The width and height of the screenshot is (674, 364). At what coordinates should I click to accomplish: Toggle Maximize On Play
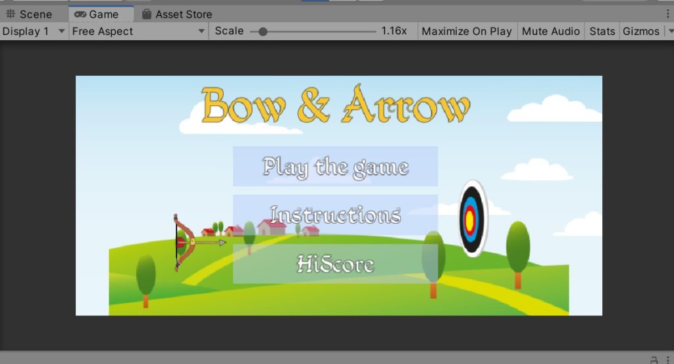[x=467, y=32]
